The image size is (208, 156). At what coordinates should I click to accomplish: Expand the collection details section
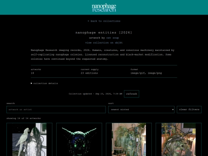[44, 83]
